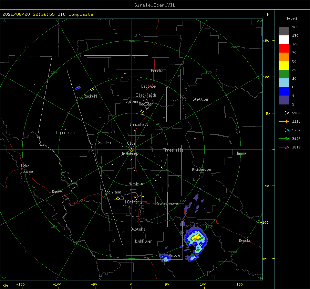Click the Lacombe town label
The width and height of the screenshot is (310, 289).
148,86
